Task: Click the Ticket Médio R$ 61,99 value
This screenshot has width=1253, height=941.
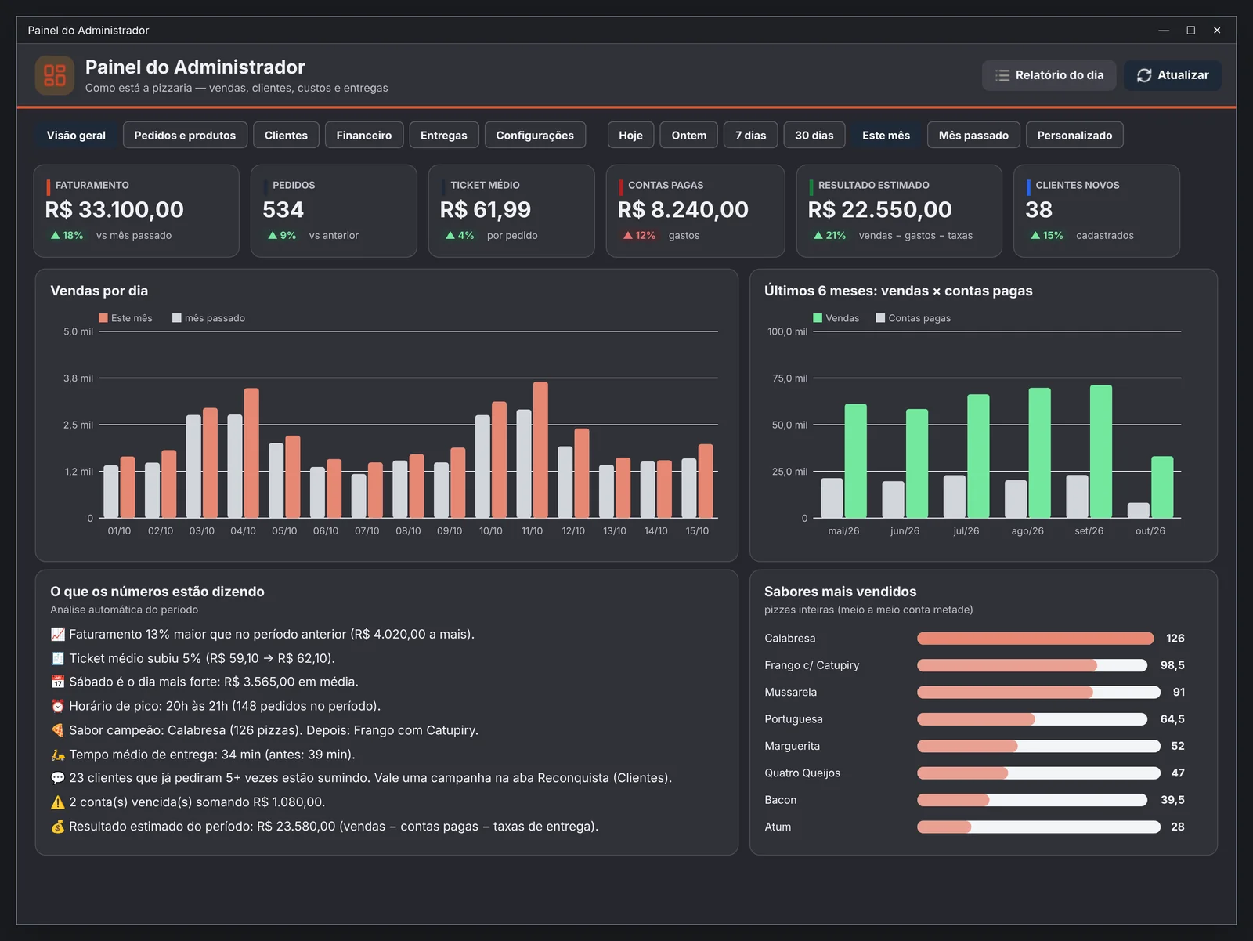Action: tap(486, 209)
